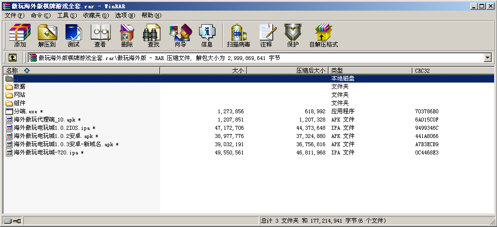The width and height of the screenshot is (497, 227).
Task: Go up one folder level button
Action: [x=13, y=58]
